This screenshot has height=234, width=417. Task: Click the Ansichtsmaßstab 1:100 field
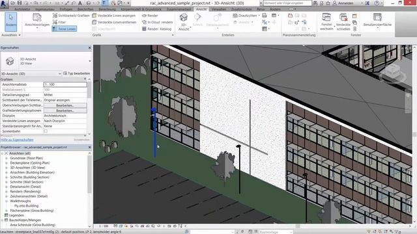65,84
